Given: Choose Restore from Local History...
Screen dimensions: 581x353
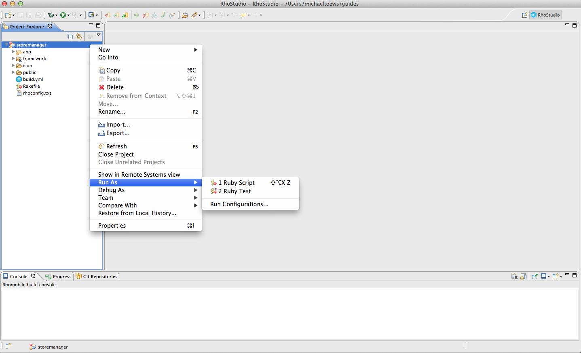Looking at the screenshot, I should [x=146, y=213].
